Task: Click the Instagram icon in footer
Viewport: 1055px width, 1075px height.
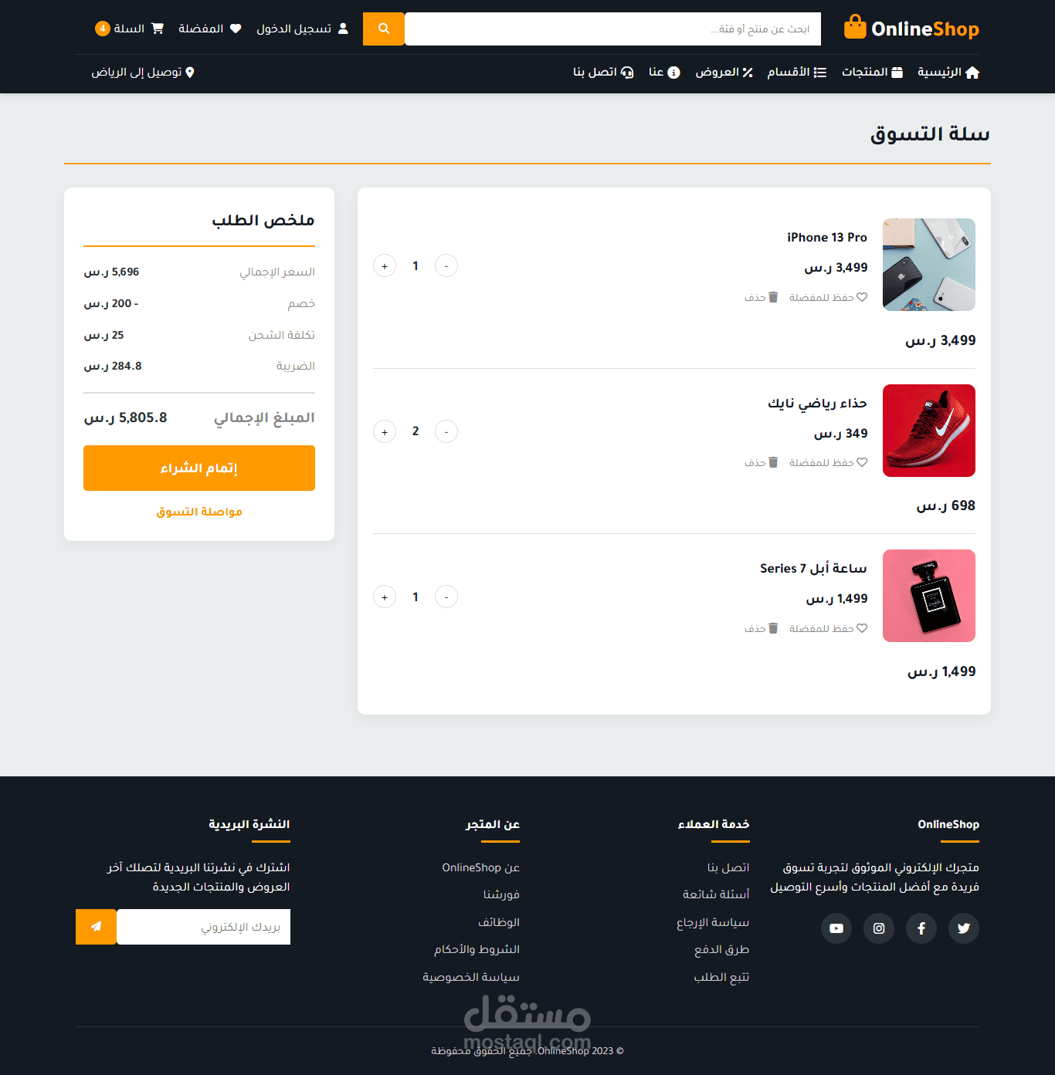Action: pyautogui.click(x=878, y=928)
